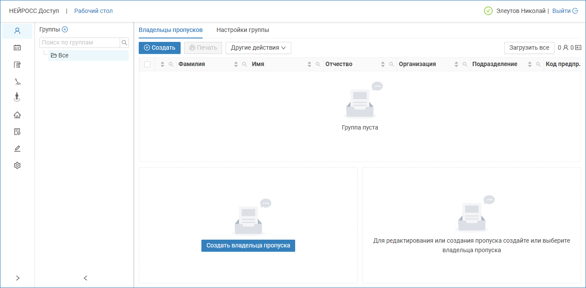Open the document with shield sidebar icon
This screenshot has width=586, height=288.
point(17,132)
